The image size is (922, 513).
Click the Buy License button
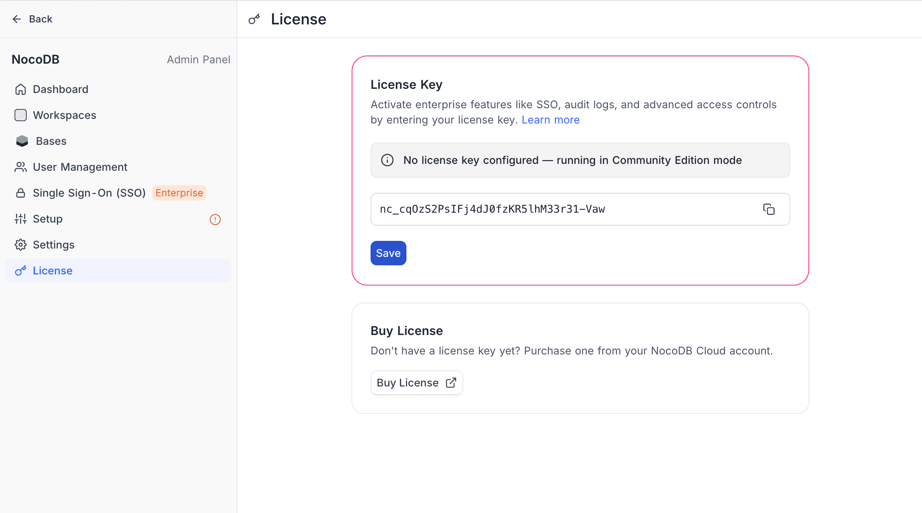417,383
